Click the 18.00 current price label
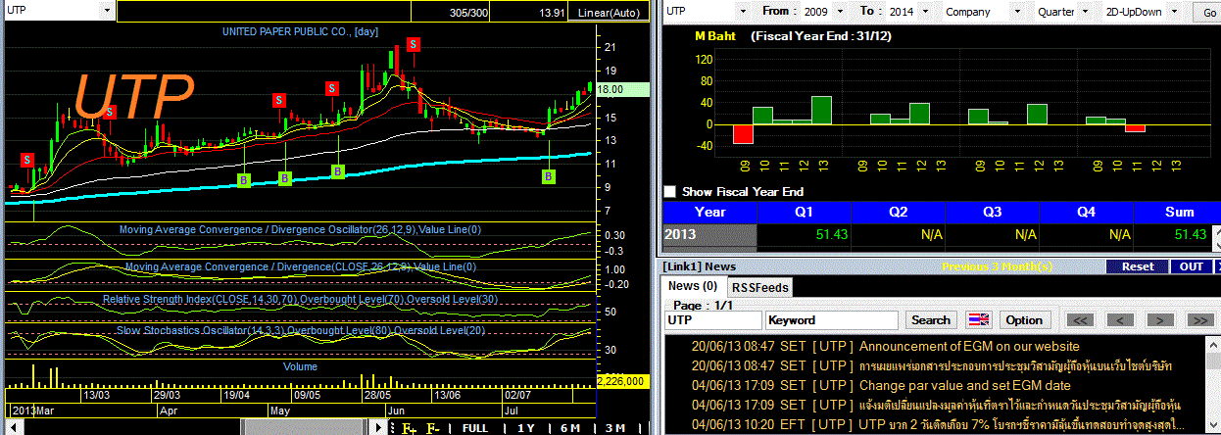The image size is (1221, 435). (624, 89)
